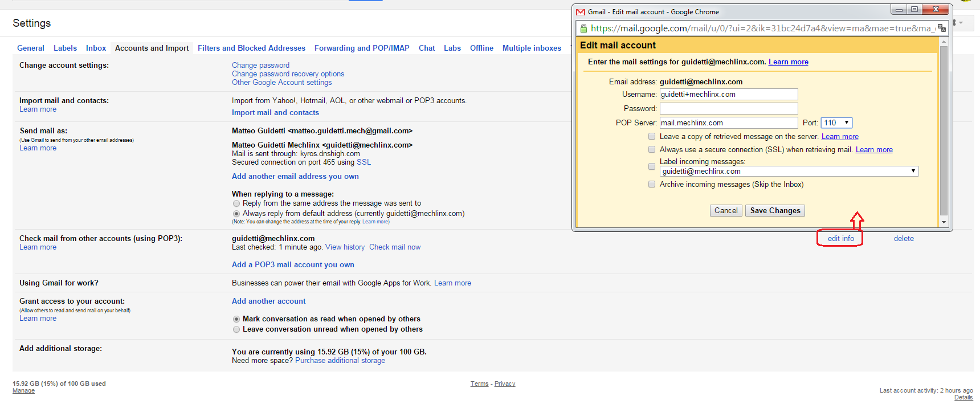Viewport: 980px width, 408px height.
Task: Select Leave conversation unread radio option
Action: click(x=236, y=329)
